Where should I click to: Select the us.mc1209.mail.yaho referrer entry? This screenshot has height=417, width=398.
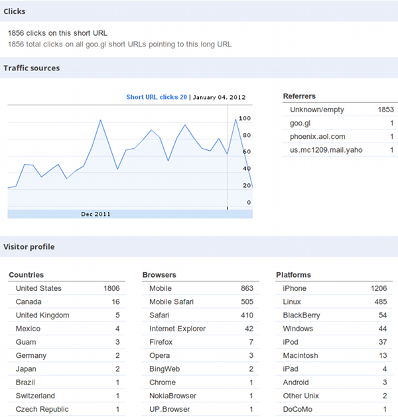pyautogui.click(x=340, y=150)
